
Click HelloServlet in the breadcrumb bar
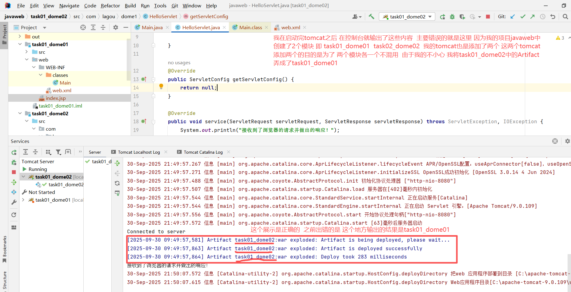tap(160, 17)
